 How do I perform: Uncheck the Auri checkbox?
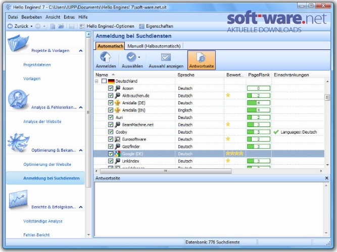pyautogui.click(x=111, y=117)
